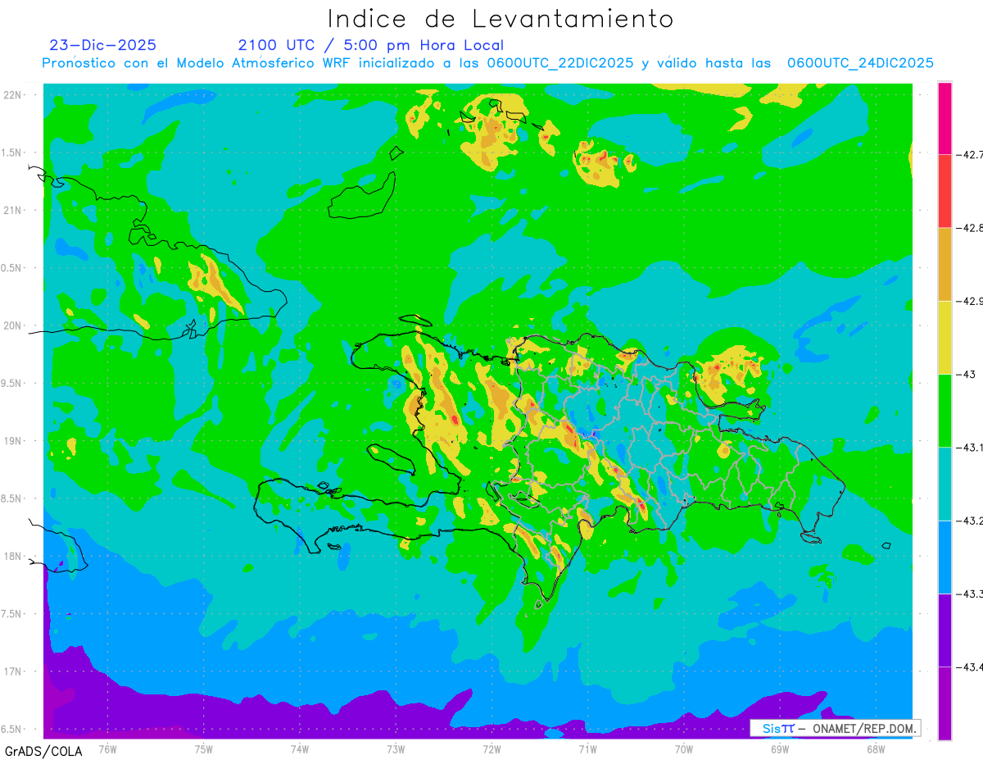
Task: Select the blue legend swatch above -43.3
Action: 944,557
